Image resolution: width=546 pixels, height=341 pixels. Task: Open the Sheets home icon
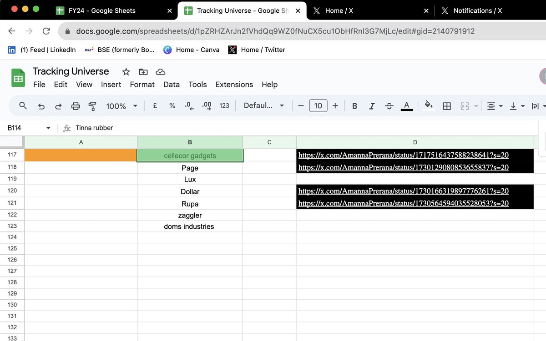point(18,78)
